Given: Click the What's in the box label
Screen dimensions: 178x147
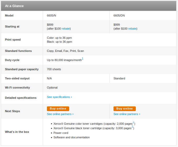Looking at the screenshot, I should (x=17, y=132).
